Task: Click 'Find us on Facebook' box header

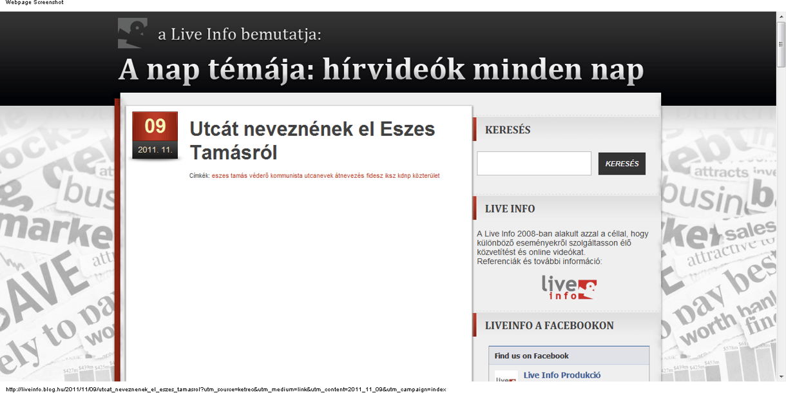Action: (569, 356)
